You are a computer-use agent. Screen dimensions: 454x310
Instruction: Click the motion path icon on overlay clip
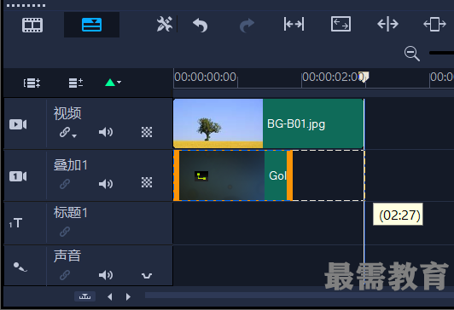tap(201, 176)
